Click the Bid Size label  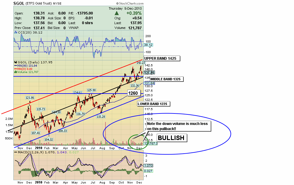click(54, 28)
